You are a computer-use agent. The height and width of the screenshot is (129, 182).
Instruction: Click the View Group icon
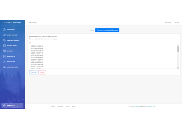click(4, 105)
